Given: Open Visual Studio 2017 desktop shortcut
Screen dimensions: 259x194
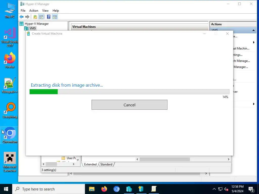Looking at the screenshot, I should 10,37.
